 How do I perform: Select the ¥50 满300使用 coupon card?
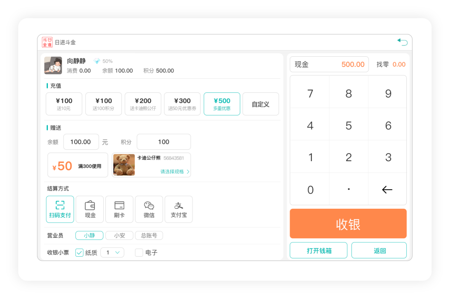pos(78,165)
